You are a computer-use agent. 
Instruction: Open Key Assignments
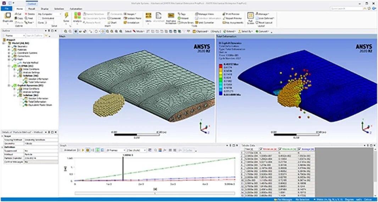233,23
